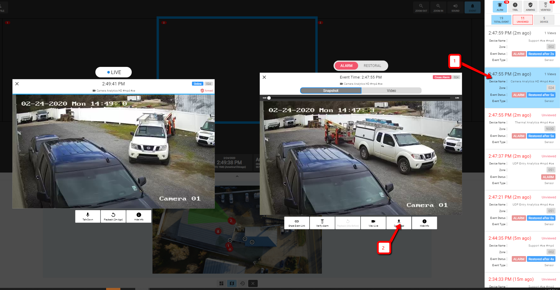Click the live camera video feed
This screenshot has height=290, width=560.
tap(114, 151)
